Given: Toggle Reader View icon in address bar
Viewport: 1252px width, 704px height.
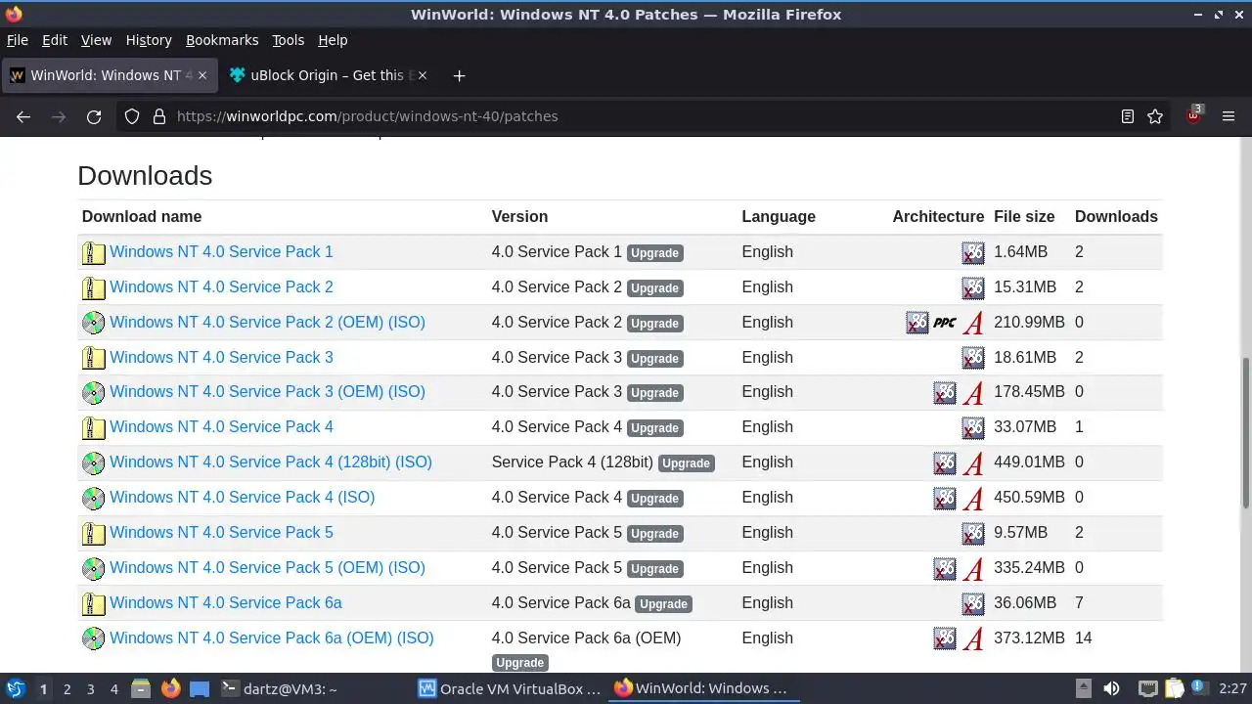Looking at the screenshot, I should click(1128, 116).
